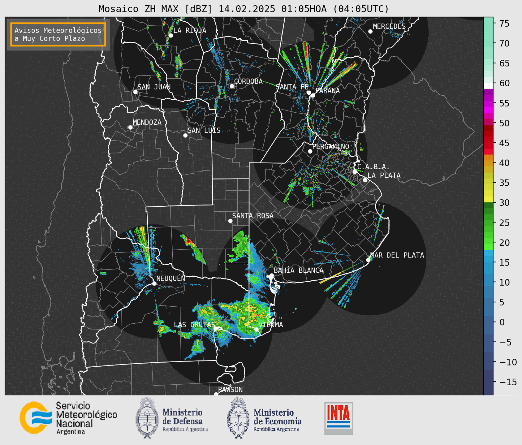Select the Rawson city marker dot
The image size is (522, 445).
tap(216, 394)
